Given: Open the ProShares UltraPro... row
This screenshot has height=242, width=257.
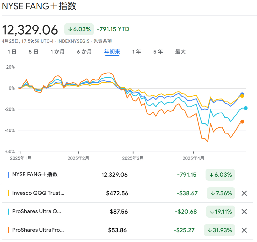Looking at the screenshot, I should point(127,230).
